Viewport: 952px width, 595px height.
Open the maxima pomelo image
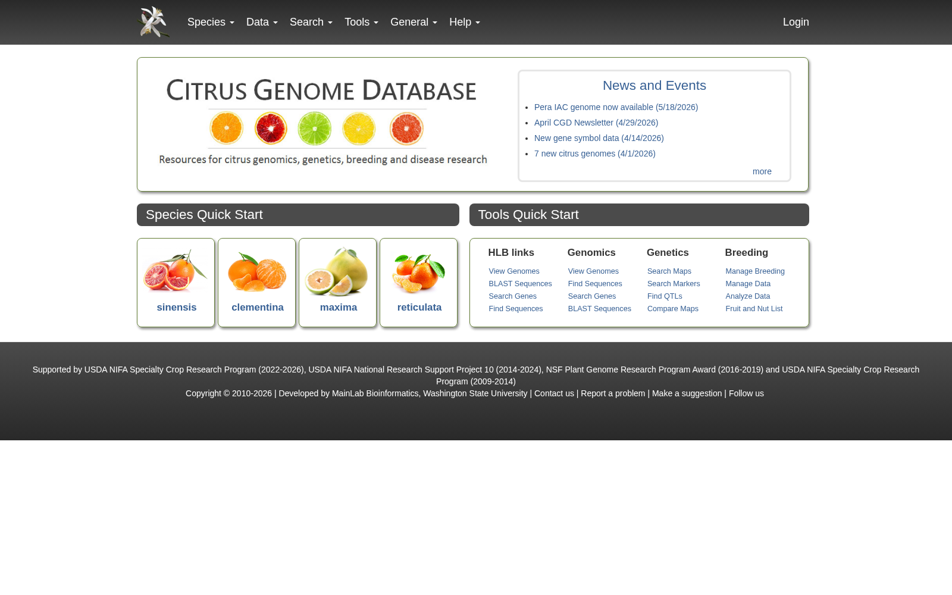coord(337,271)
